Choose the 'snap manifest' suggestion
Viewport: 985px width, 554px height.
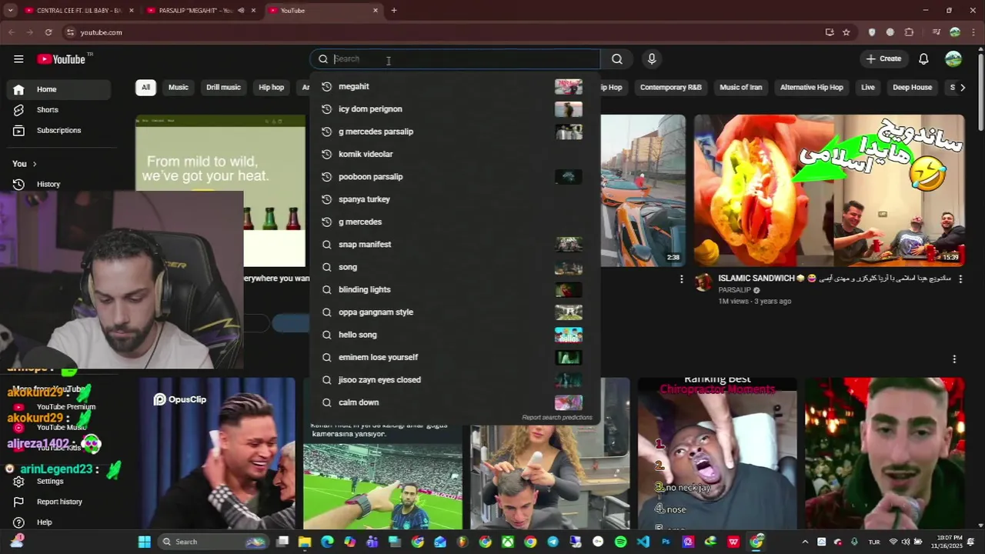point(455,245)
